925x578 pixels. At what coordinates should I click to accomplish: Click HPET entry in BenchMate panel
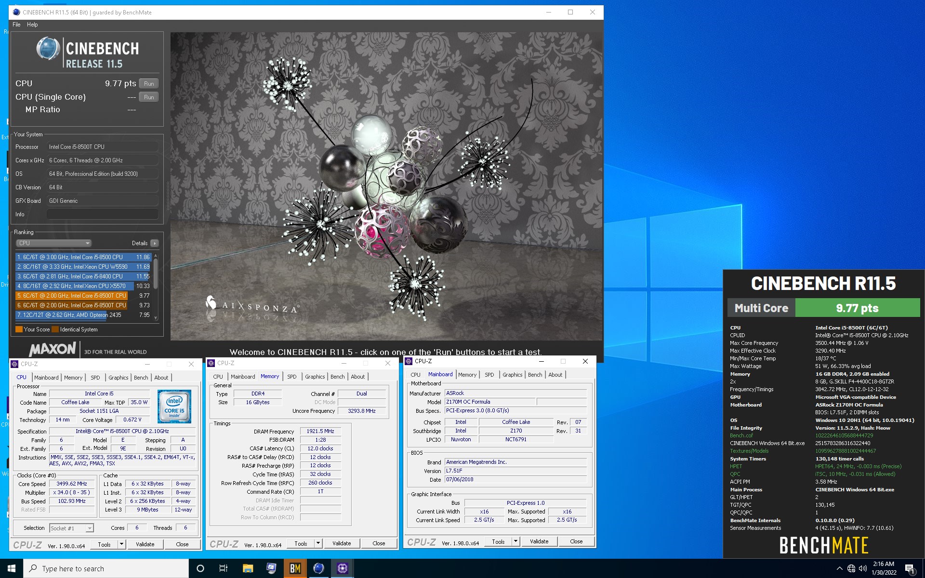point(736,466)
